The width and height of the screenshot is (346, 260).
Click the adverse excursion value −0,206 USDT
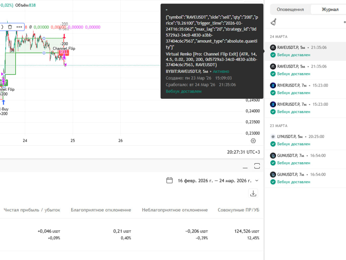197,231
